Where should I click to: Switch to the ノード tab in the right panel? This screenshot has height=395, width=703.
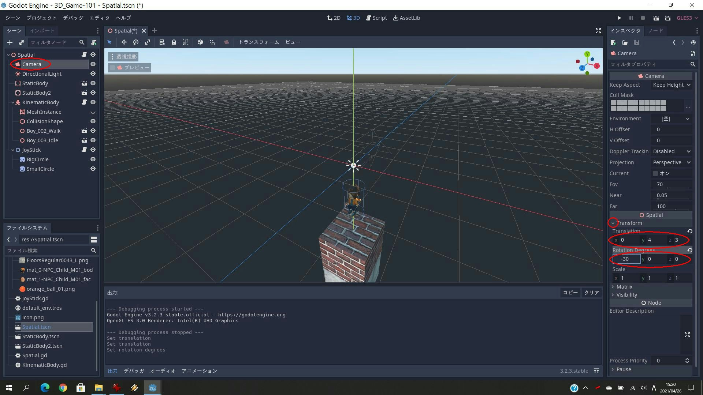pos(655,31)
